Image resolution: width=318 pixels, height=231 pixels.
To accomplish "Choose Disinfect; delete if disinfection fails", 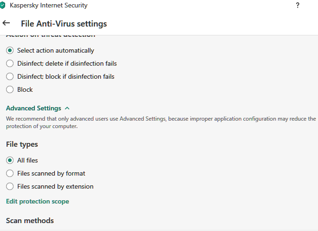I will (x=10, y=63).
